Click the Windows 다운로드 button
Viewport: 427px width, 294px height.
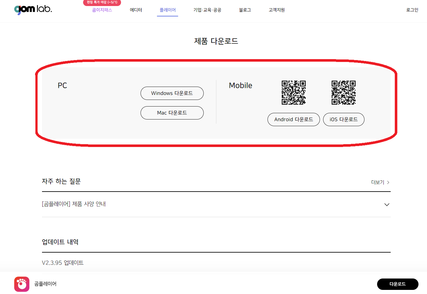(x=172, y=93)
